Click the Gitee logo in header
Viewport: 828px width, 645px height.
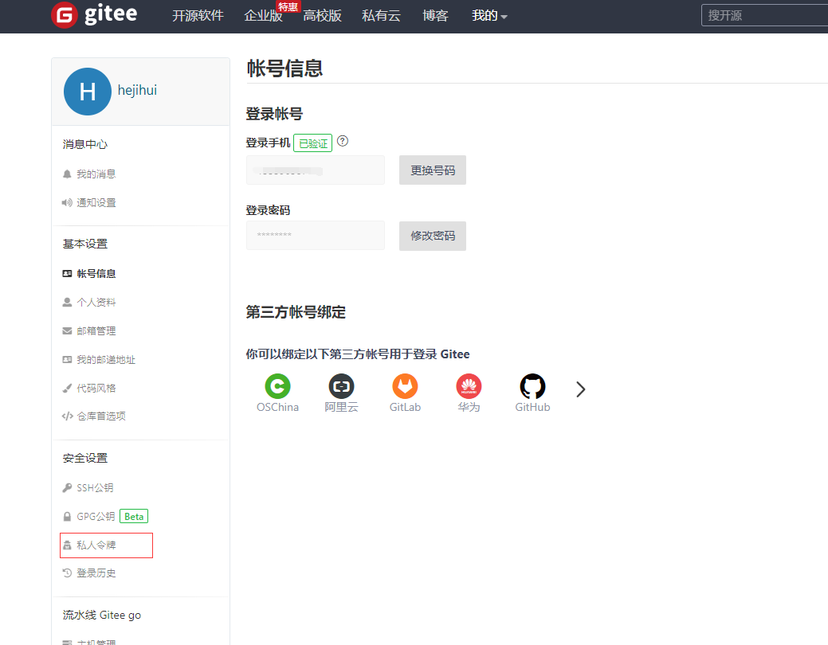[94, 15]
